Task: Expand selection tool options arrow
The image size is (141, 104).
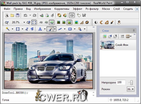Action: (x=22, y=29)
